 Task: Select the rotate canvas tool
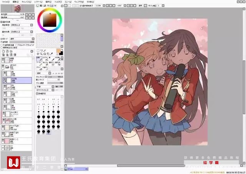tap(45, 54)
